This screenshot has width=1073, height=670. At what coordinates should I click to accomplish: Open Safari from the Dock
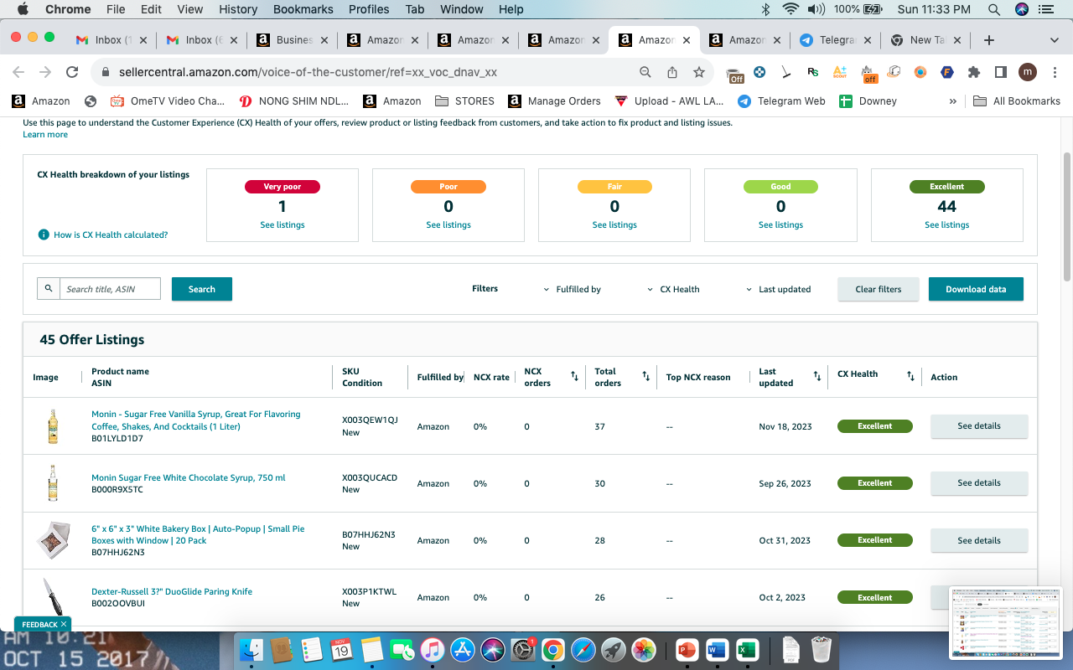tap(583, 650)
